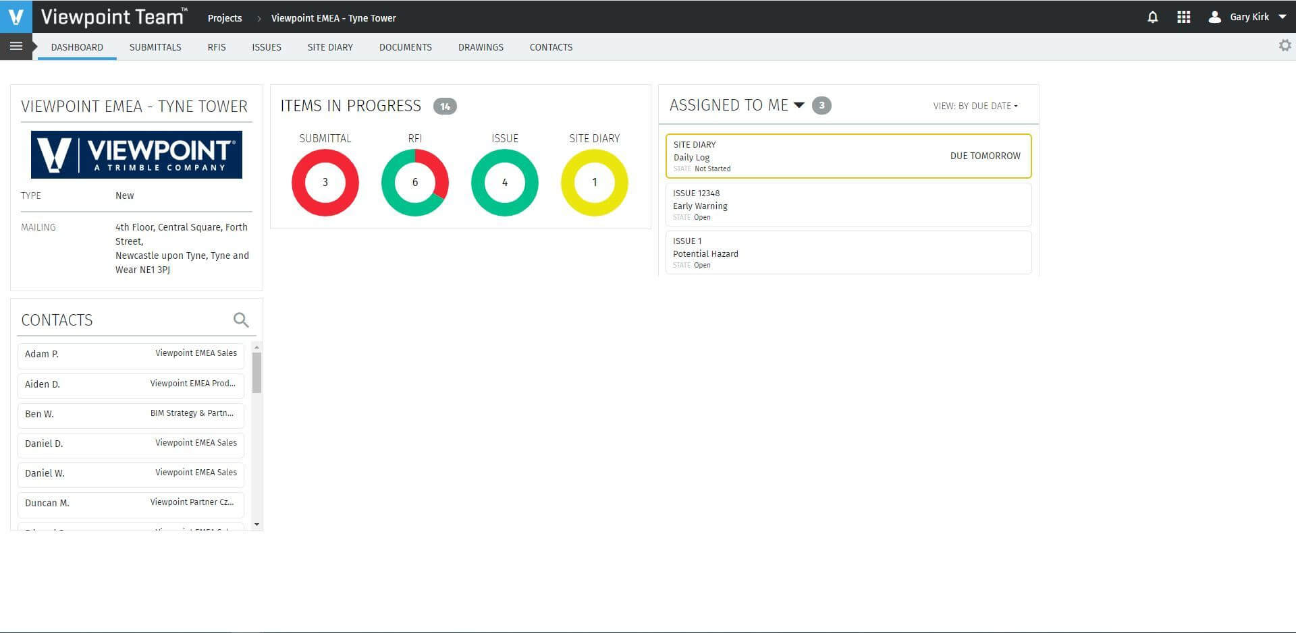Click the project type value New
The image size is (1296, 633).
coord(125,195)
